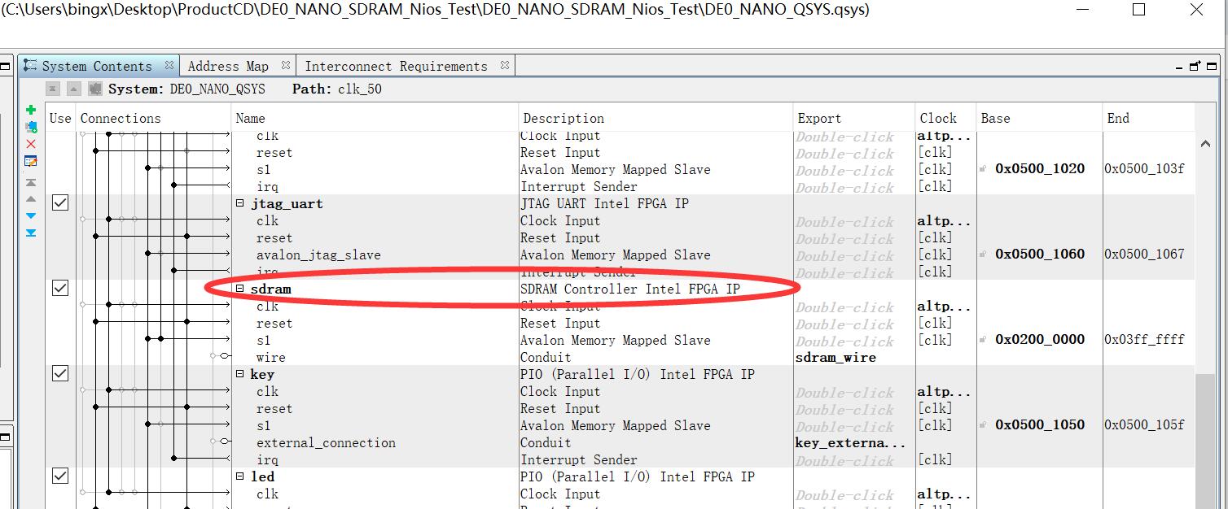
Task: Click the Add Connection icon below the plus
Action: click(x=31, y=126)
